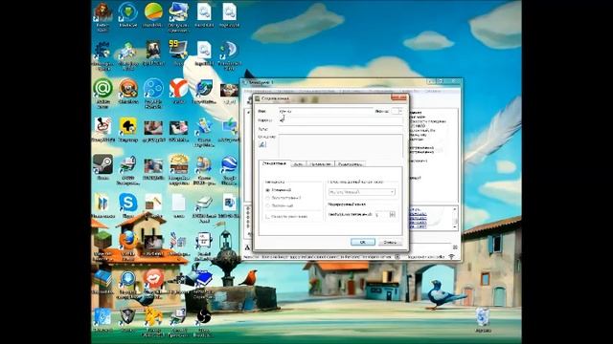This screenshot has height=344, width=613.
Task: Open the blue circle icon with bubbles
Action: (153, 88)
